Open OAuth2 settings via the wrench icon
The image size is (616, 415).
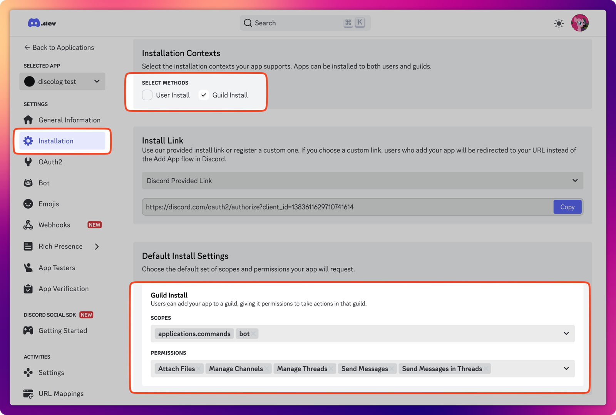pyautogui.click(x=28, y=162)
